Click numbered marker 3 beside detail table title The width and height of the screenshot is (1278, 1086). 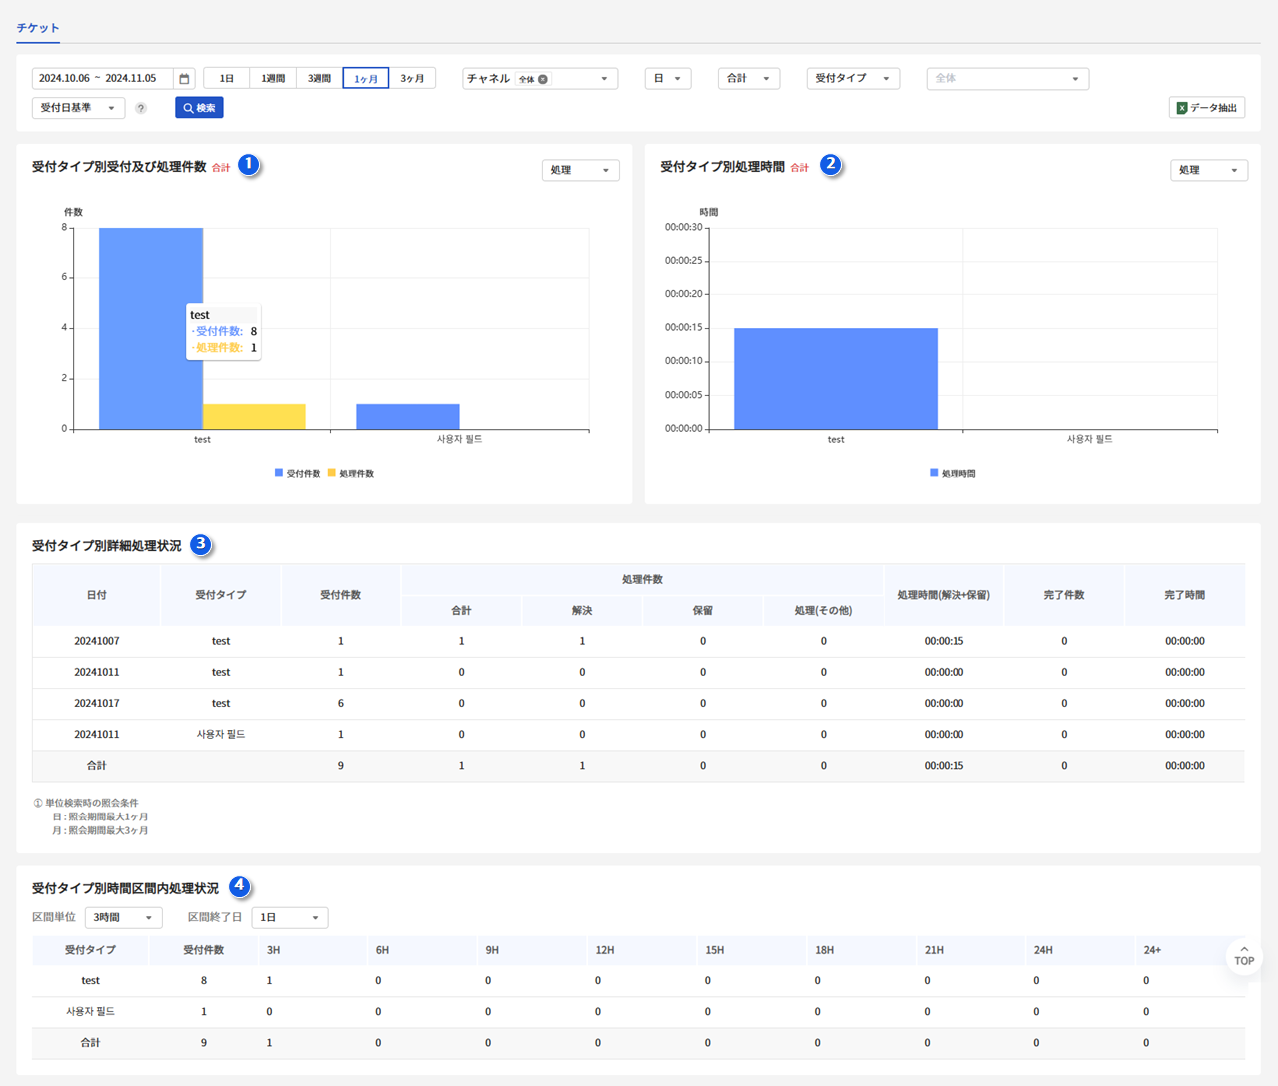201,544
